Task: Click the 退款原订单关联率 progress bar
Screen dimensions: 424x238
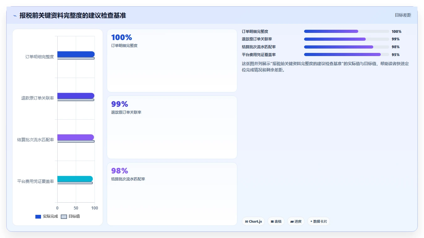Action: click(347, 39)
